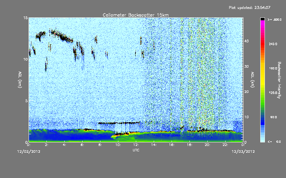Select the 'Backscatter Intensity' colorbar label
286x178 pixels.
click(279, 80)
